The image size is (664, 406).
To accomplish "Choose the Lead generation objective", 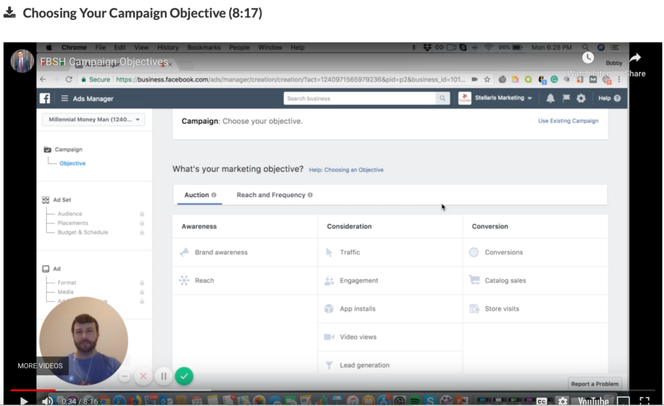I will (390, 365).
